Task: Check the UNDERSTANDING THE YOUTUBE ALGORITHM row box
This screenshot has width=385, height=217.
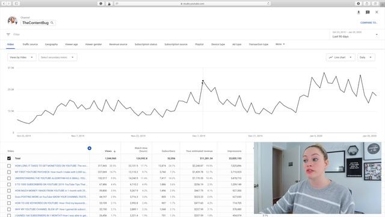Action: click(9, 178)
